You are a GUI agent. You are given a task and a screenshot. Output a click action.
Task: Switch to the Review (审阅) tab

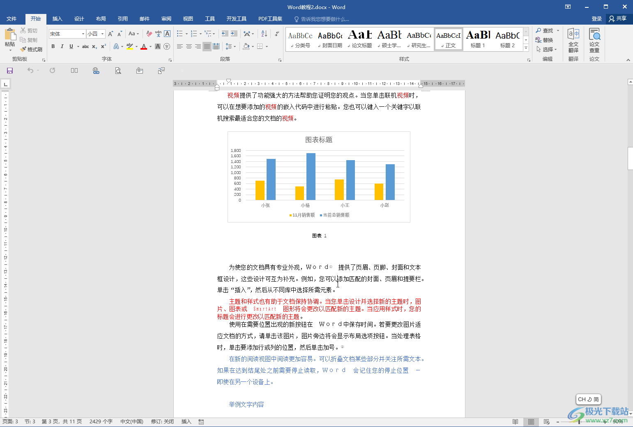(166, 19)
